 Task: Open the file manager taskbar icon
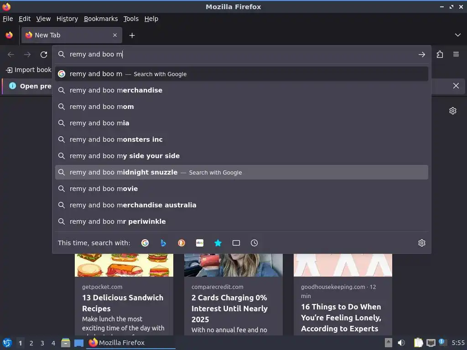pyautogui.click(x=66, y=343)
